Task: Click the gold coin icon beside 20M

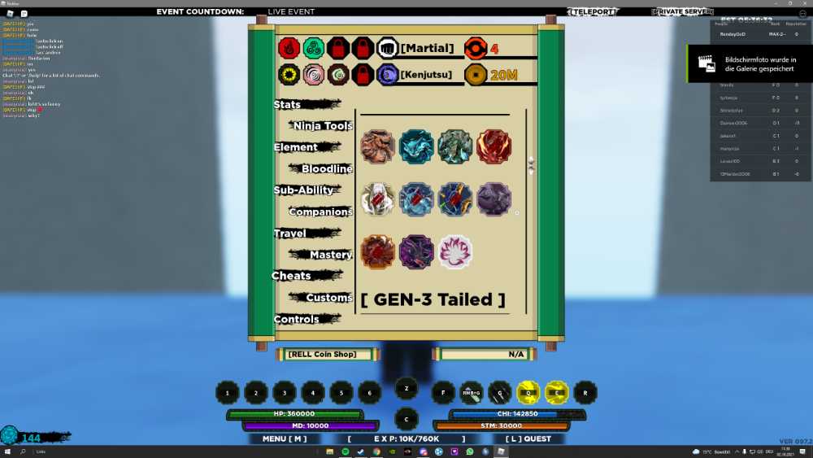Action: tap(476, 75)
